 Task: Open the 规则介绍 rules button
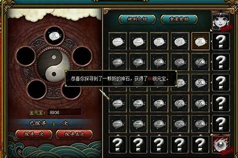[137, 19]
